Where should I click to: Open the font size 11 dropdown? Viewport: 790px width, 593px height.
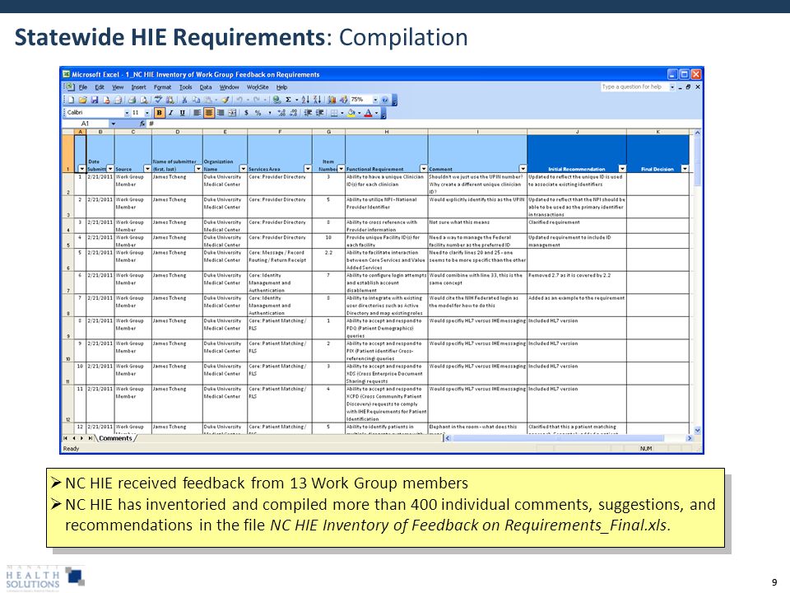147,113
